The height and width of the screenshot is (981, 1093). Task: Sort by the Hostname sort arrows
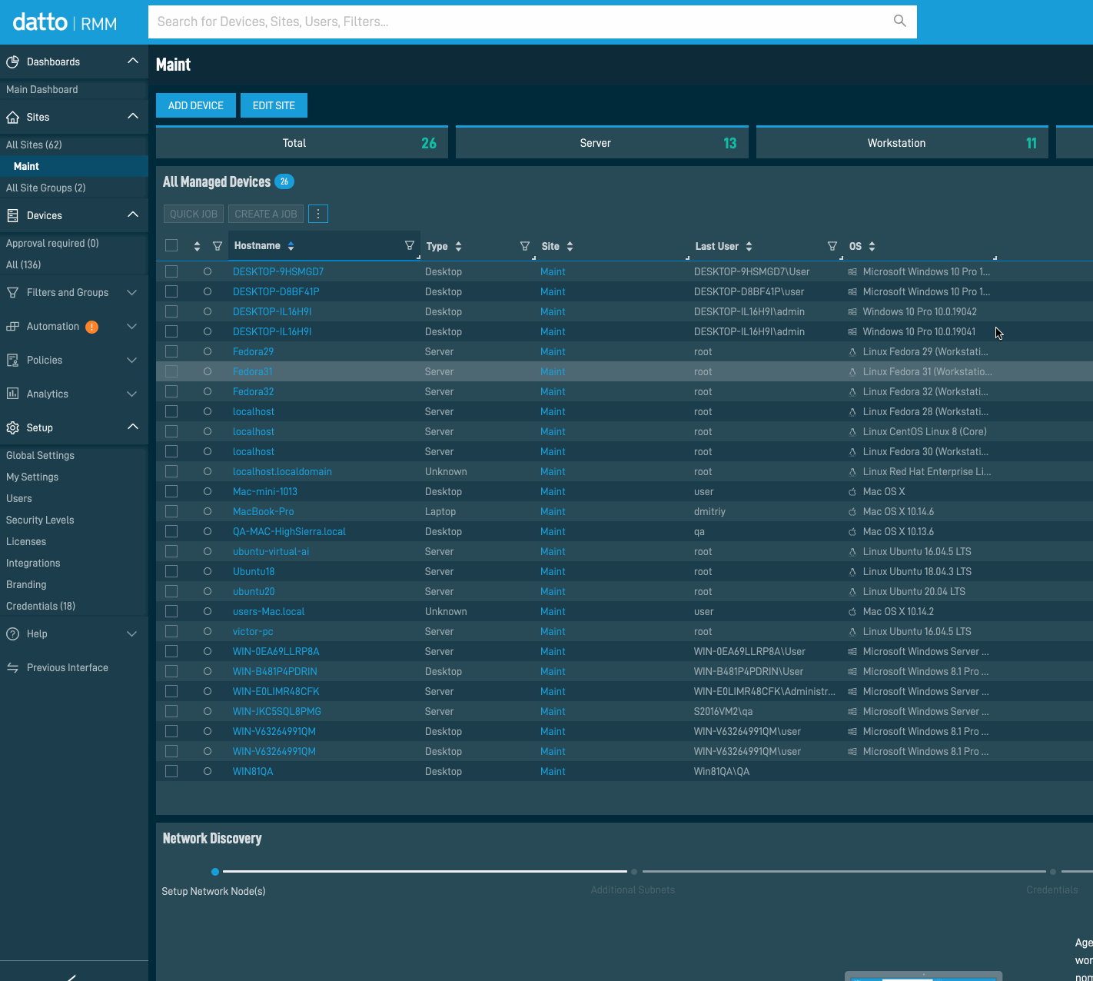coord(291,246)
